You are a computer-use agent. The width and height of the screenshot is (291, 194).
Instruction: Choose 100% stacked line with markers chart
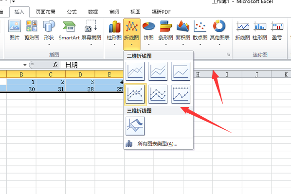click(x=181, y=94)
